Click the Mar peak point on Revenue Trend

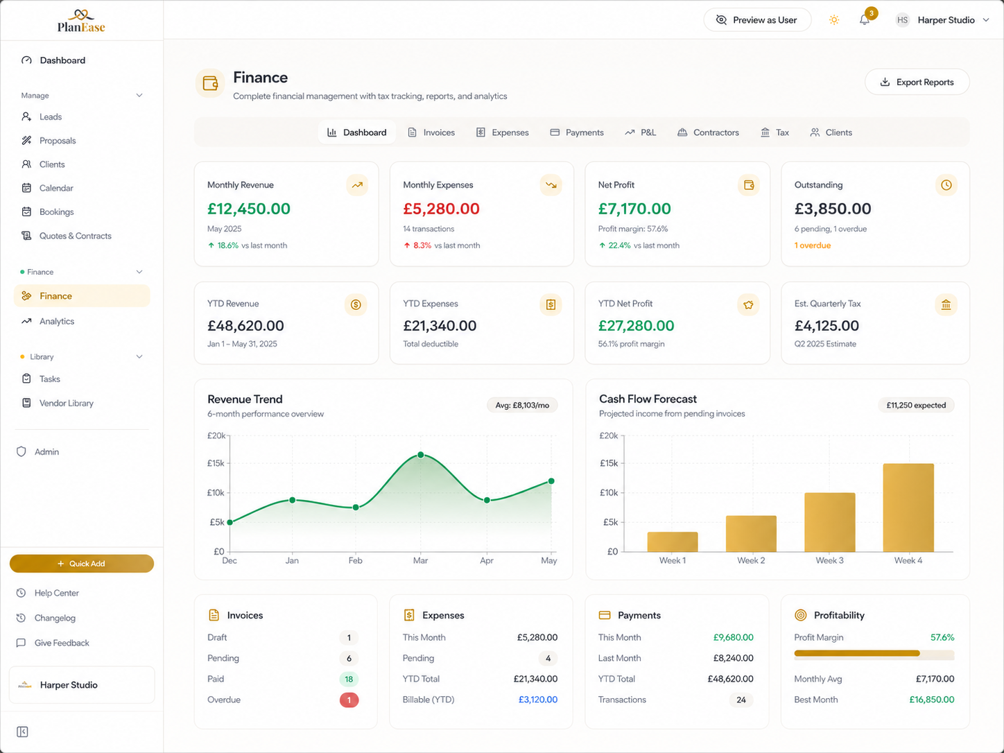(x=421, y=455)
